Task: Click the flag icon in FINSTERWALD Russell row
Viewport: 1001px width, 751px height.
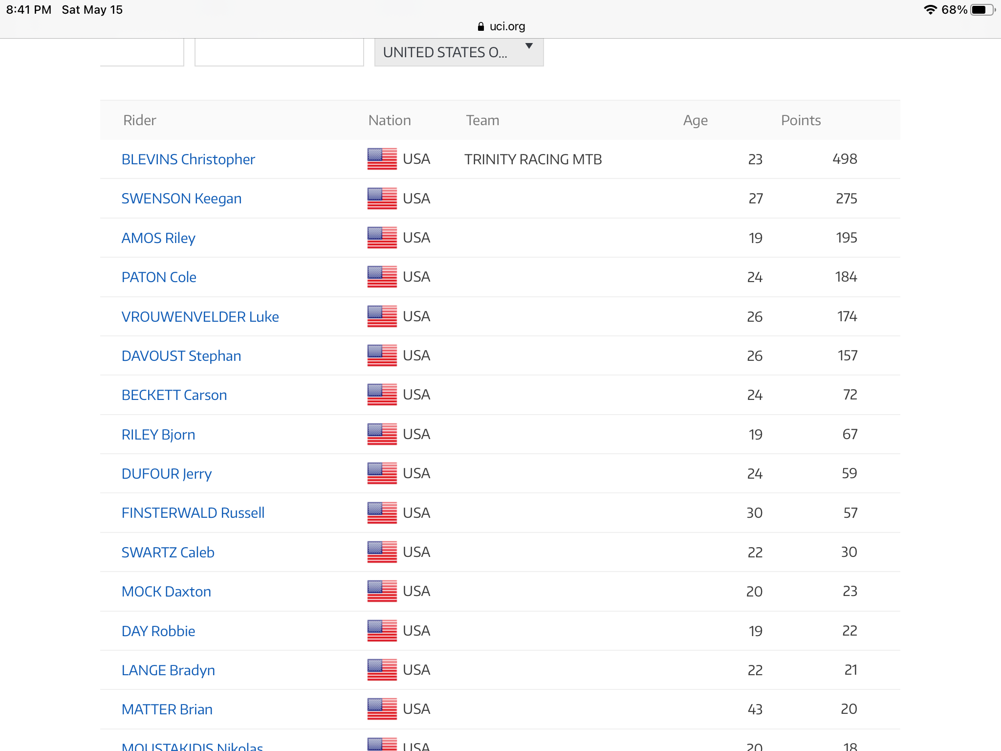Action: tap(382, 513)
